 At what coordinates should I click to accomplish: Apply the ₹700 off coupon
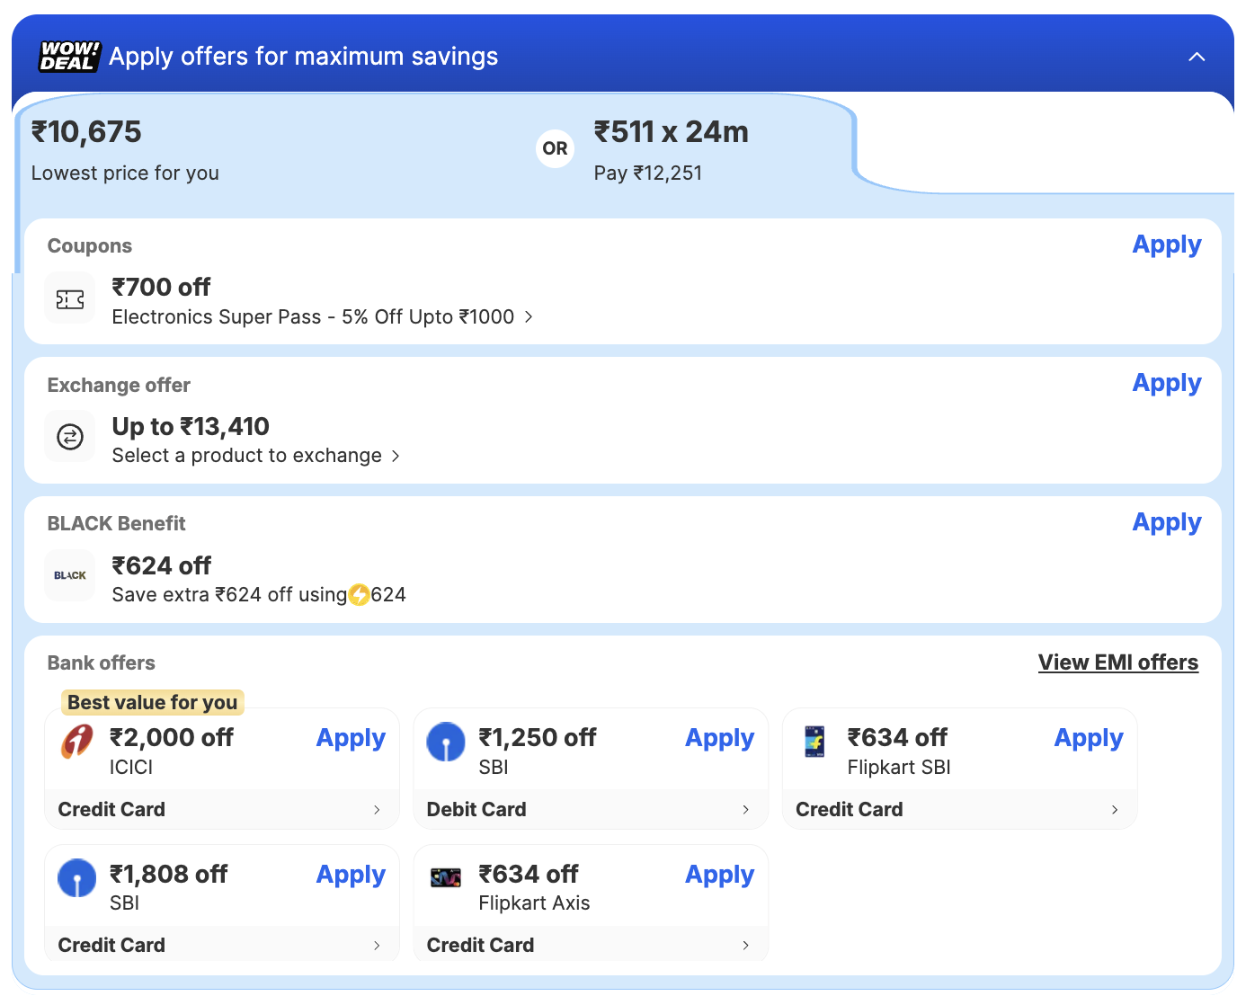pyautogui.click(x=1166, y=245)
